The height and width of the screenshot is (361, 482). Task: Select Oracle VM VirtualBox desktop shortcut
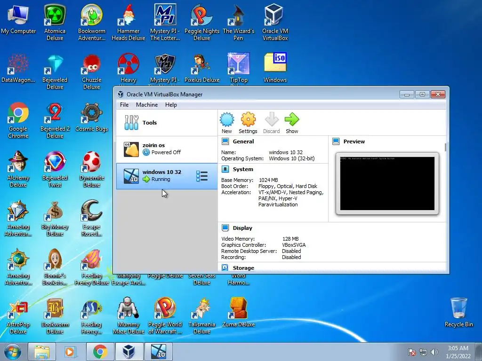point(275,23)
